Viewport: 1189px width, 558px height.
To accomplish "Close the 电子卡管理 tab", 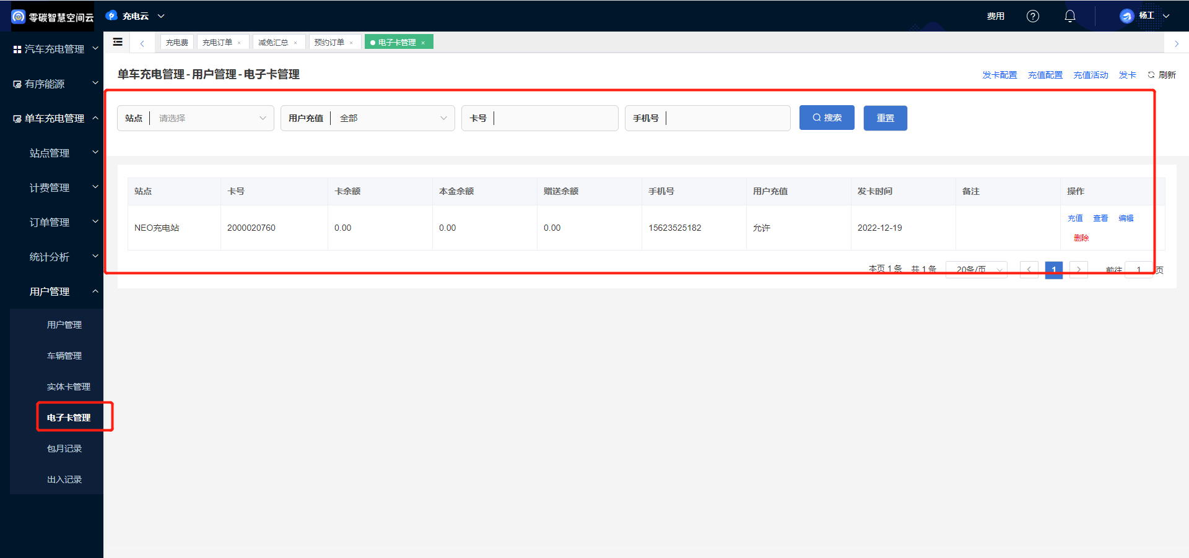I will click(423, 43).
